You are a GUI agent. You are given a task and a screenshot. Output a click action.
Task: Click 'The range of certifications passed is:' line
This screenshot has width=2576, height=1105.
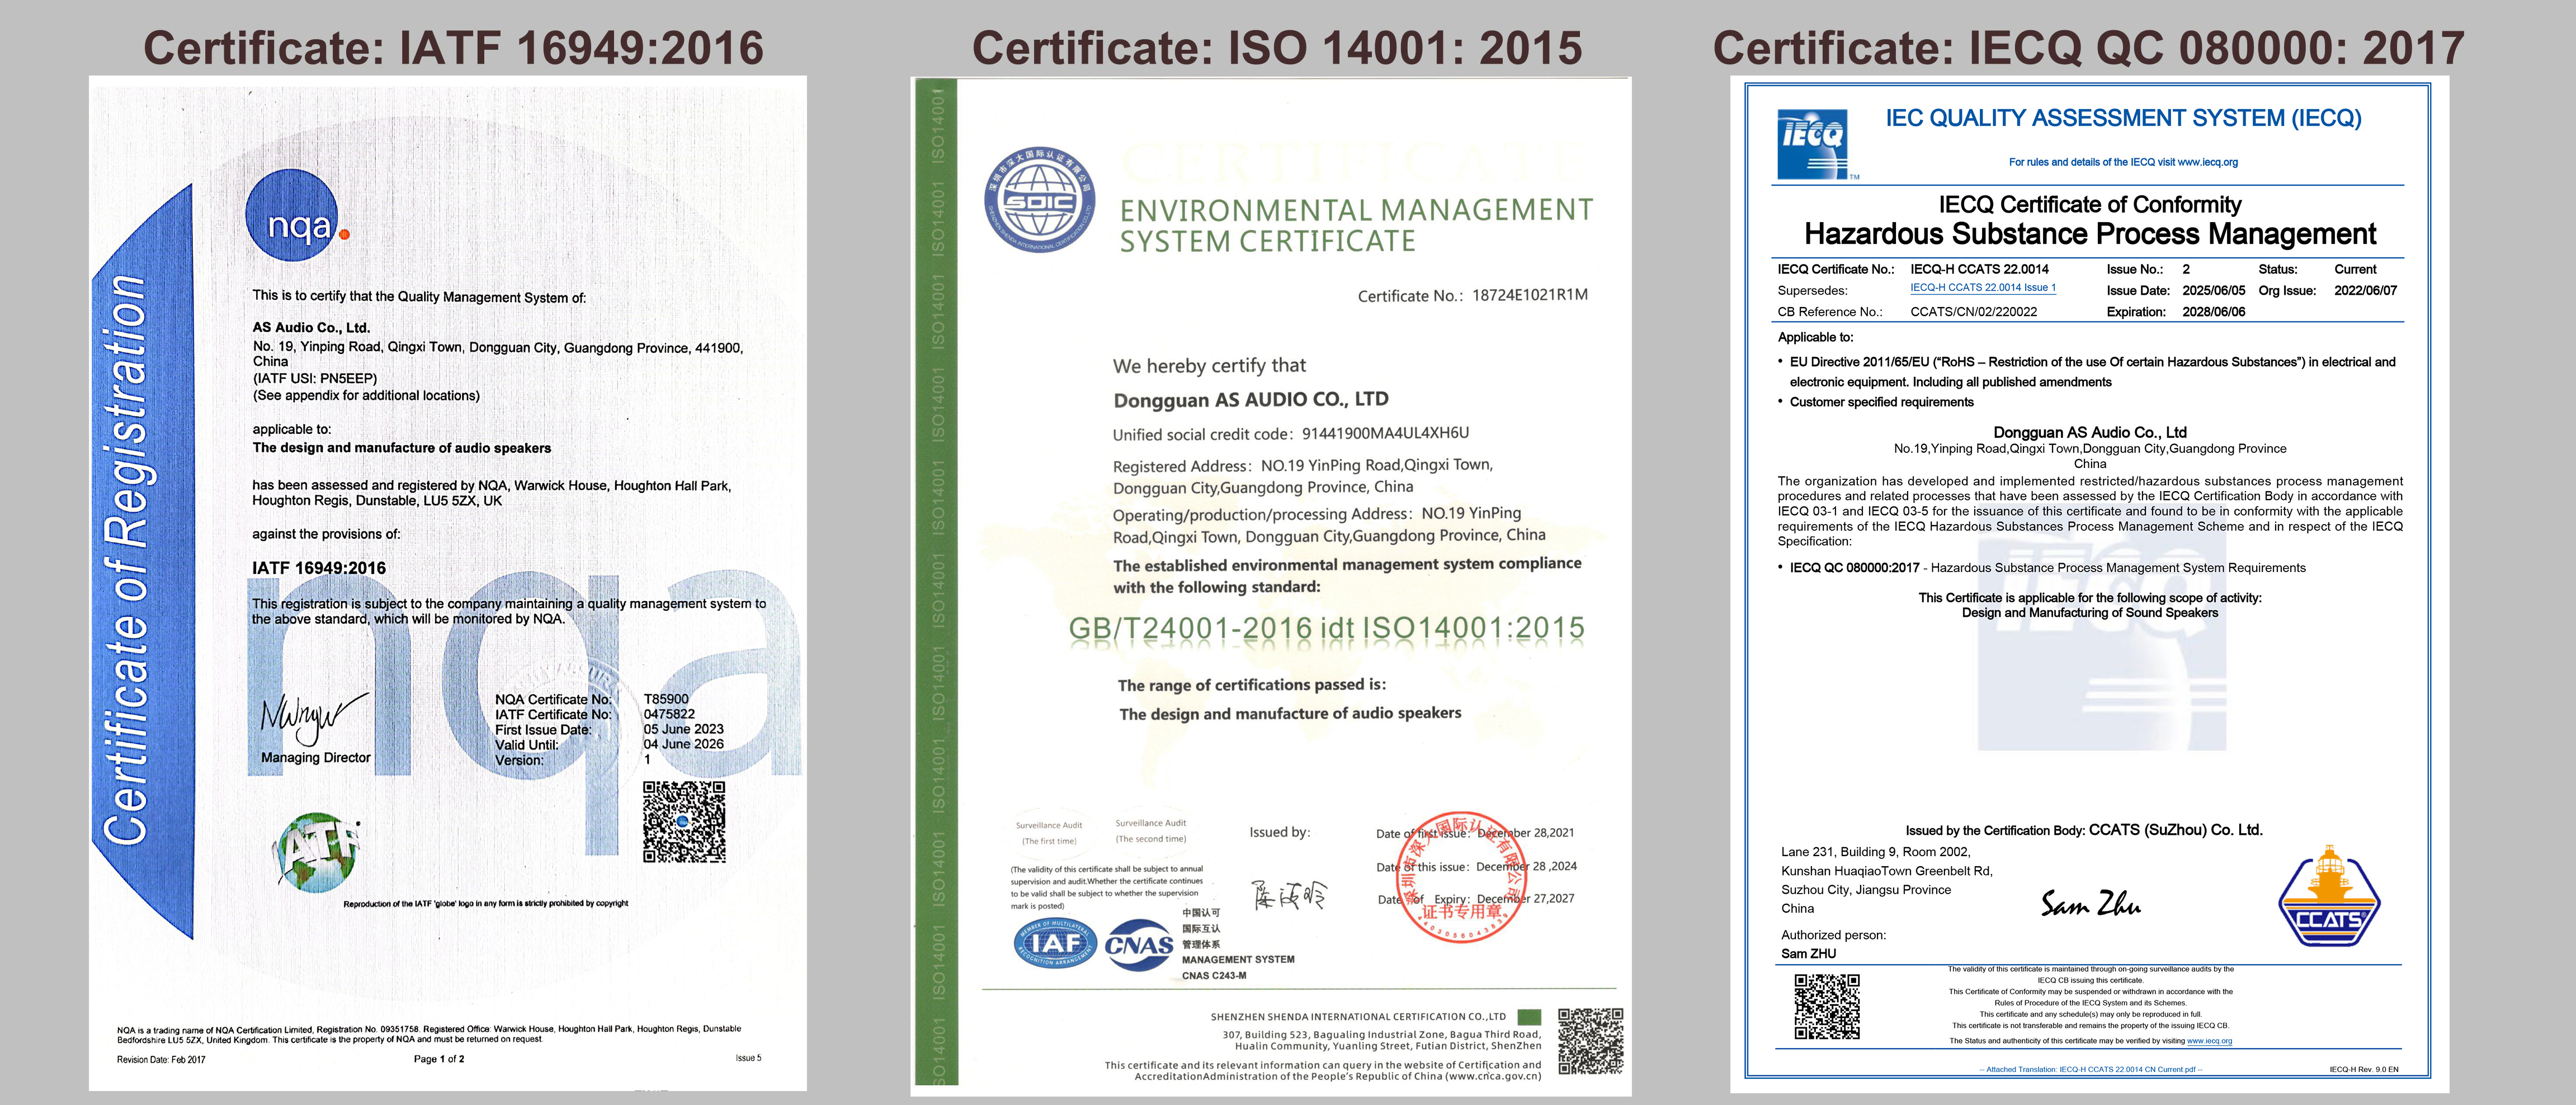pyautogui.click(x=1252, y=685)
